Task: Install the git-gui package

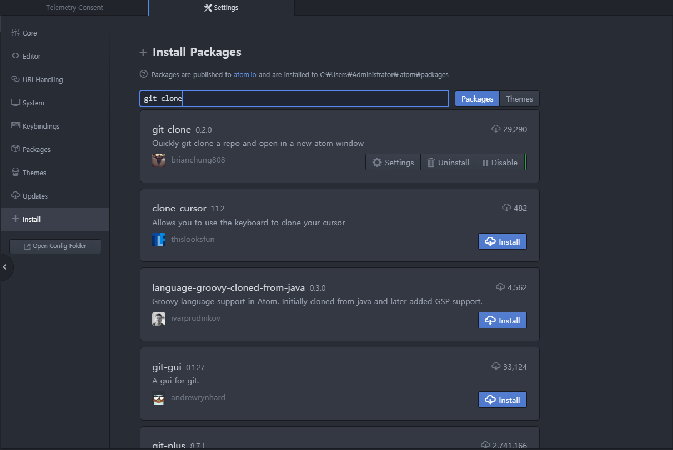Action: point(503,400)
